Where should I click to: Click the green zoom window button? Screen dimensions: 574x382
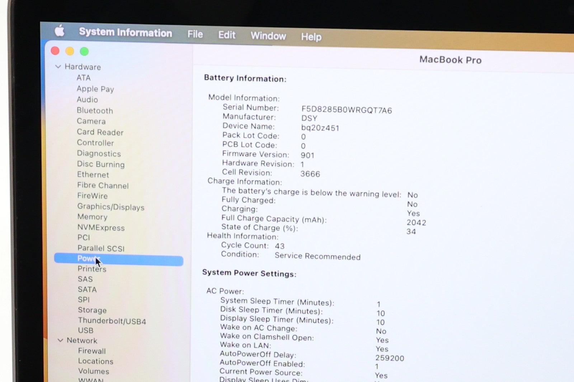(84, 52)
